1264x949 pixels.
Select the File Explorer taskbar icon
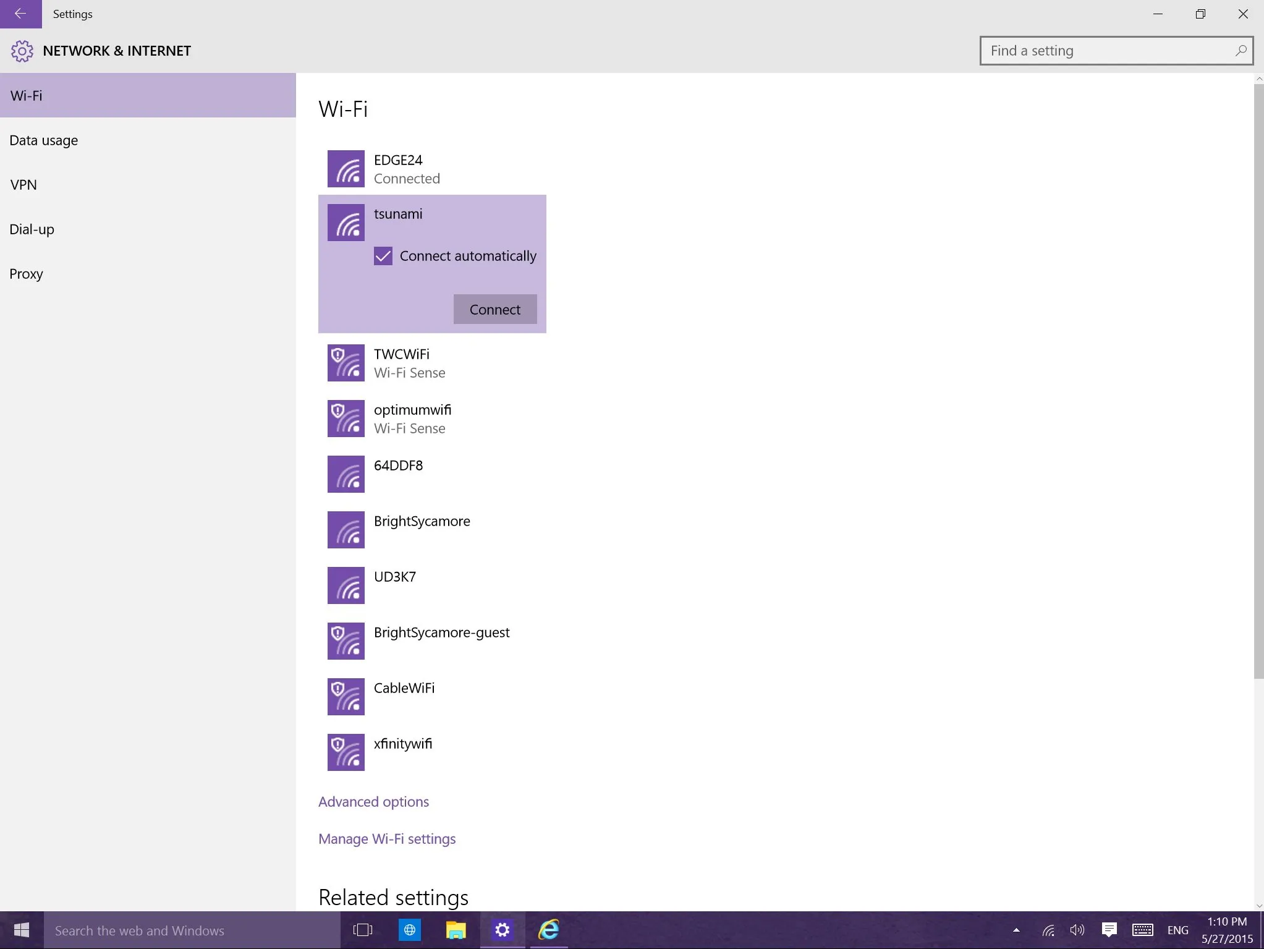click(x=456, y=930)
